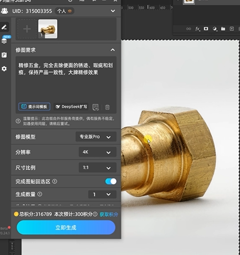This screenshot has height=255, width=240.
Task: Open the 修图模型 专业版Pro dropdown
Action: point(96,137)
